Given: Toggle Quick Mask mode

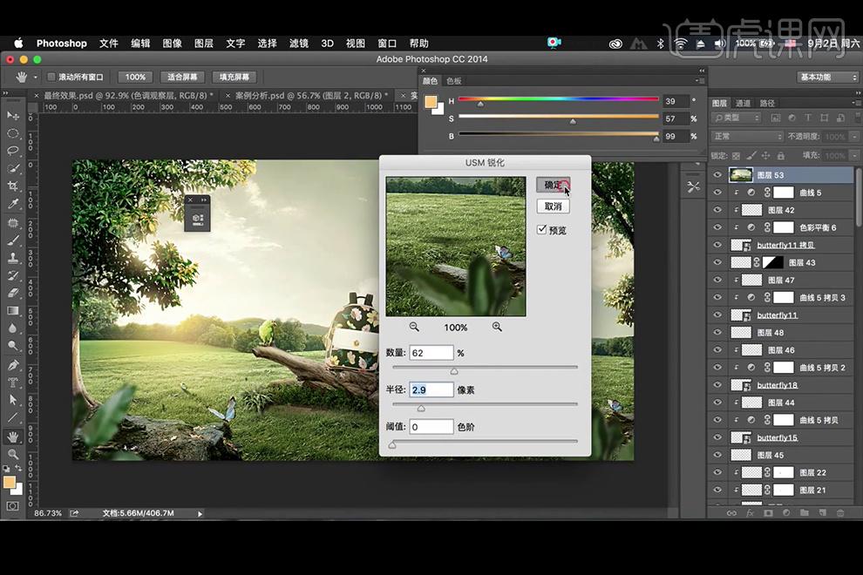Looking at the screenshot, I should (13, 506).
